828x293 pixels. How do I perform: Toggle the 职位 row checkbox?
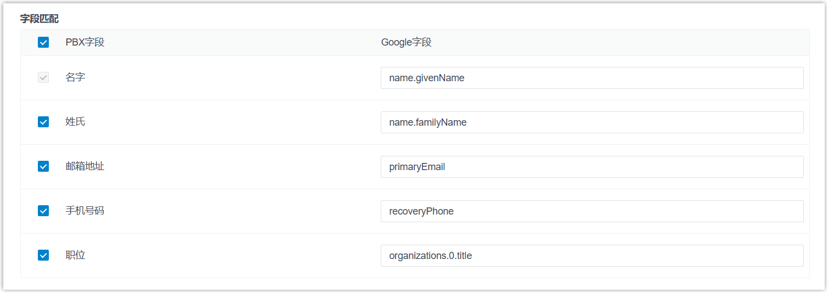click(43, 255)
